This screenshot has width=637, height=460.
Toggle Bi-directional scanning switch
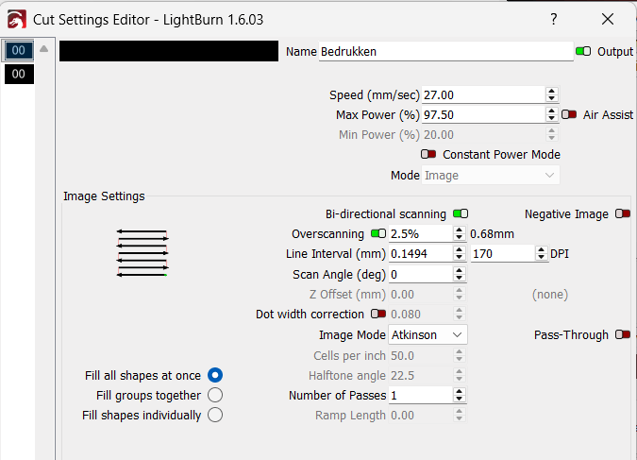pyautogui.click(x=461, y=213)
